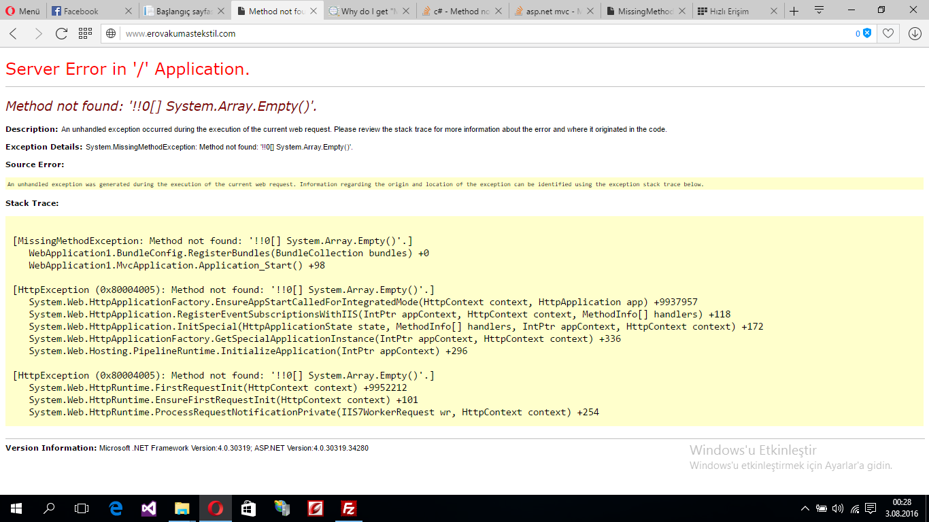Click the RegisterEventSubscriptionsWithIIS stack line
This screenshot has height=522, width=929.
(379, 314)
